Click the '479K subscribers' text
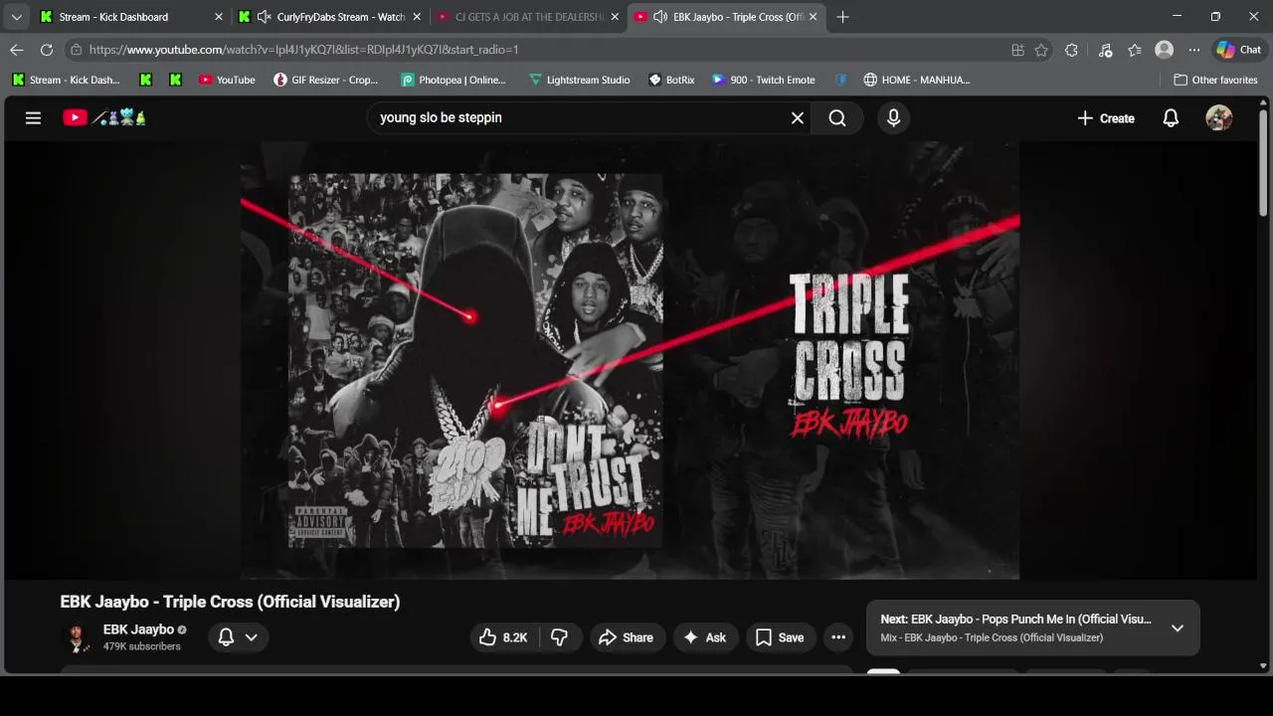Screen dimensions: 1273x716 point(142,646)
